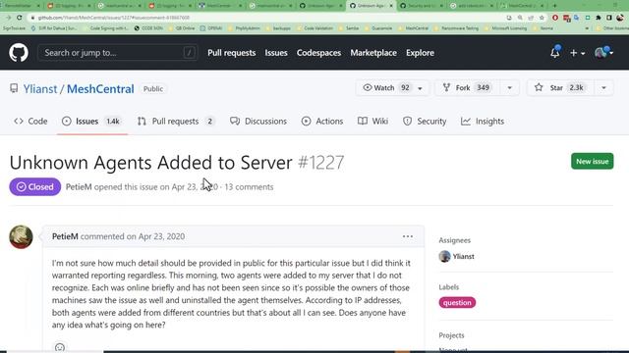Screen dimensions: 629x353
Task: Add a reaction with smiley icon
Action: tap(60, 347)
